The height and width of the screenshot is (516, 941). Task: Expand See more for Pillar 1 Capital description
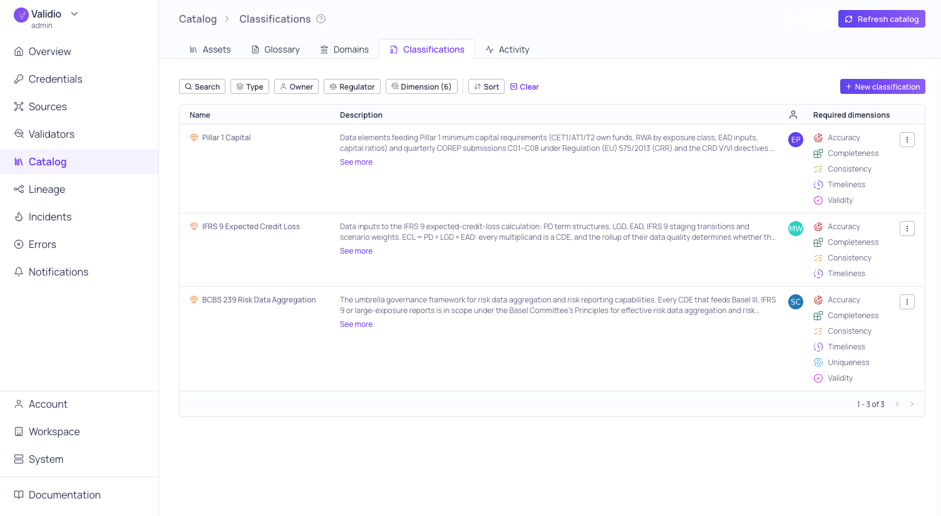pos(356,162)
